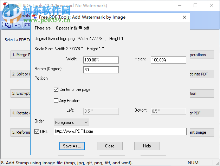The image size is (220, 166).
Task: Click 'There are 118 pages' text
Action: (62, 28)
